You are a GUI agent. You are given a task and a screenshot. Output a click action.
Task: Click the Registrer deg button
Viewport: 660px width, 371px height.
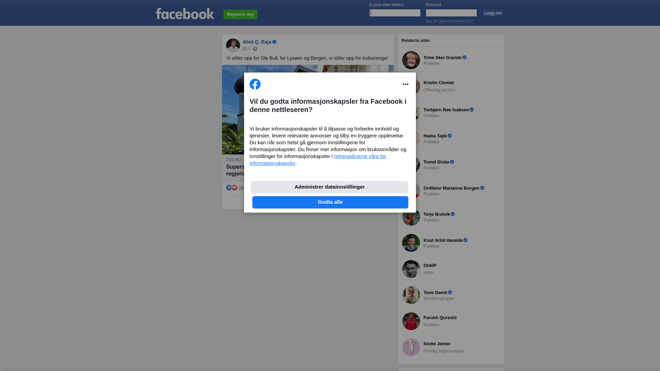[240, 14]
